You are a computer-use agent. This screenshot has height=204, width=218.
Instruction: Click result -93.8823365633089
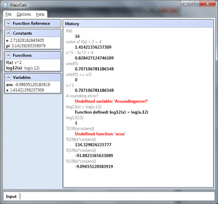click(94, 156)
